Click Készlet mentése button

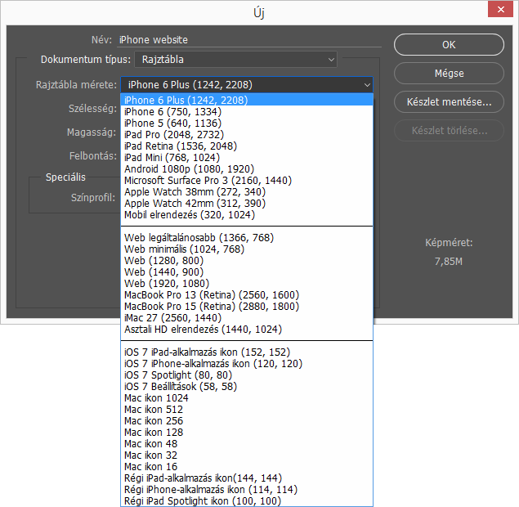pos(449,101)
